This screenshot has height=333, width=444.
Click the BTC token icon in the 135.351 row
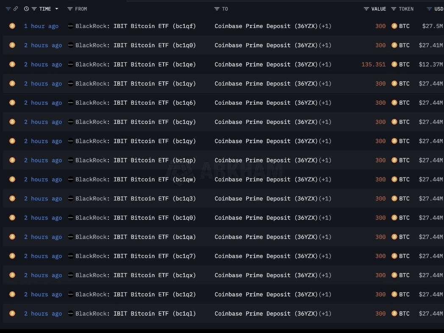point(394,64)
